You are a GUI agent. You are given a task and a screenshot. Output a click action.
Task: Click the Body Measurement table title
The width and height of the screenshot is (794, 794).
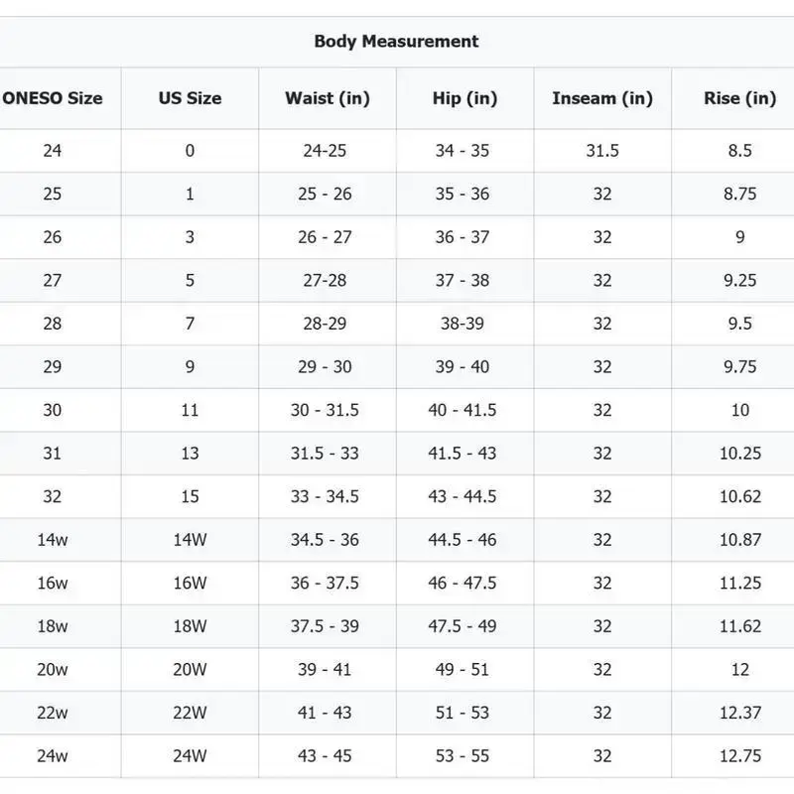point(396,42)
